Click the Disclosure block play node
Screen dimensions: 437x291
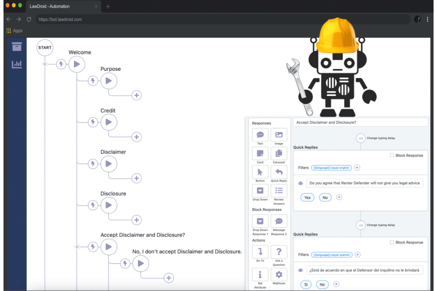(x=109, y=205)
